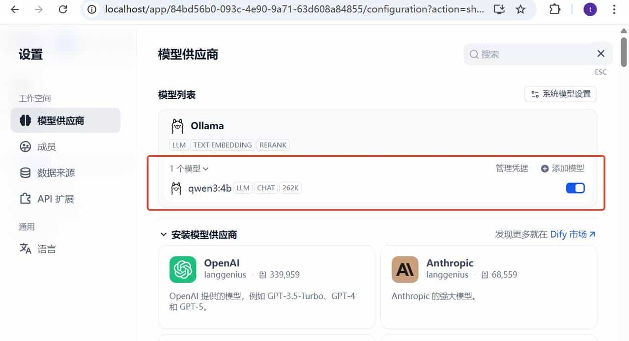Click the Ollama llama logo in the header
The image size is (629, 341).
pos(177,126)
